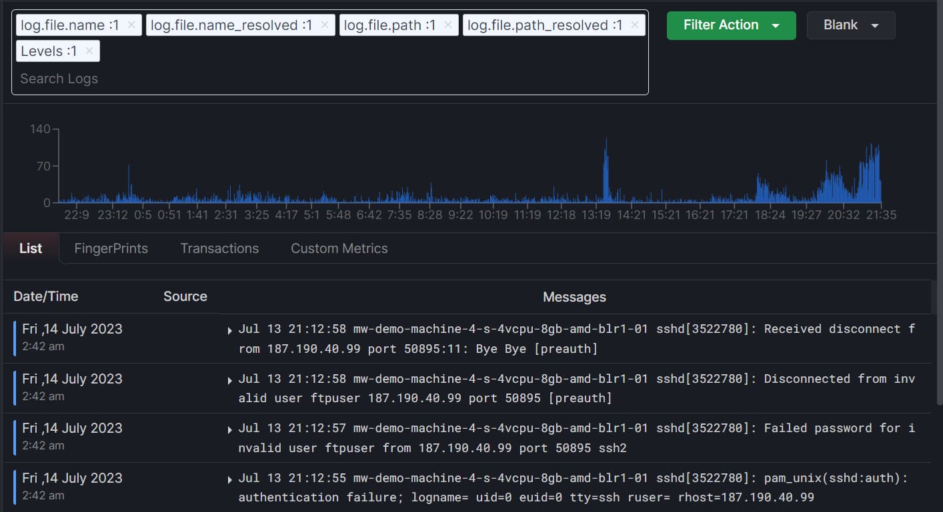
Task: Expand the pam_unix authentication failure log arrow
Action: (230, 479)
